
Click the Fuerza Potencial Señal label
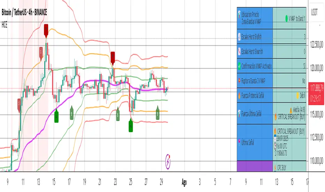[x=253, y=96]
